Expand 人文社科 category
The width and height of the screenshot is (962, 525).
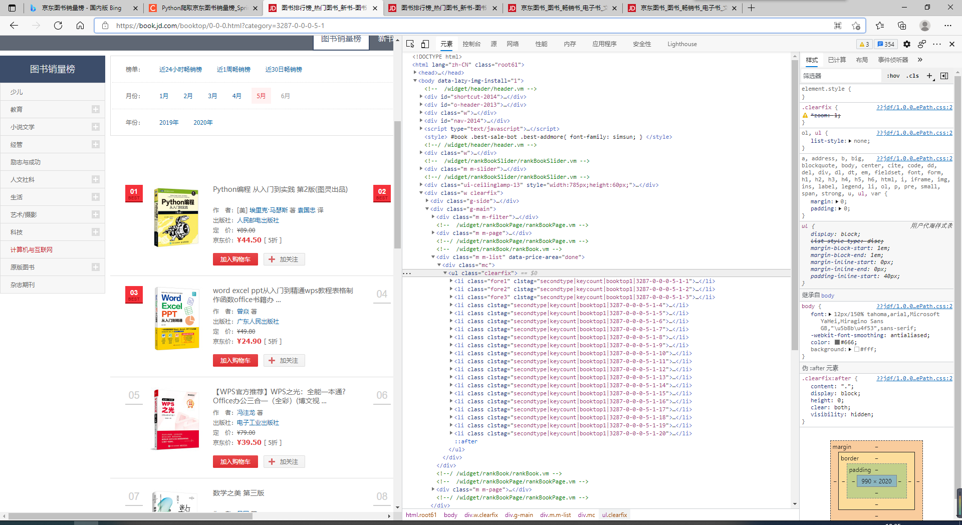(x=96, y=179)
